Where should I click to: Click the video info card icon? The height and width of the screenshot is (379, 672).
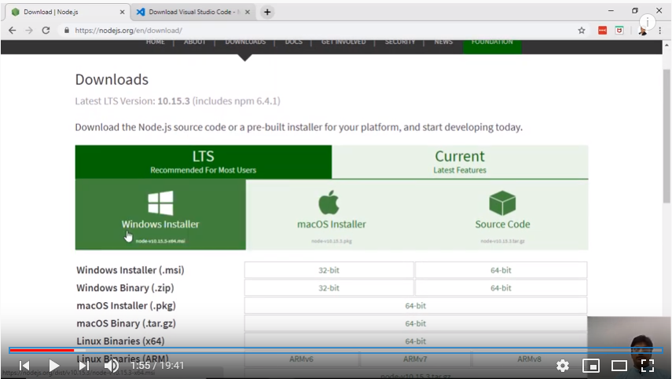pyautogui.click(x=648, y=22)
